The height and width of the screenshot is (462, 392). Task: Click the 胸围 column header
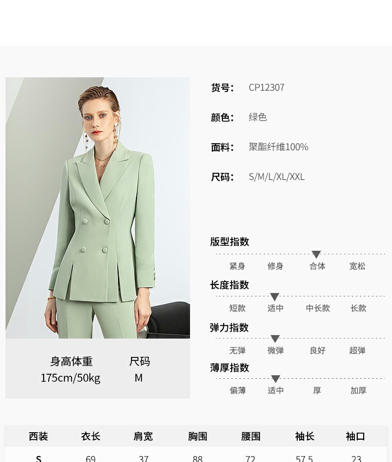(197, 436)
